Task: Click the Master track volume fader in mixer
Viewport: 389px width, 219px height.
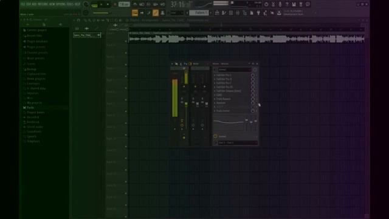Action: [186, 105]
